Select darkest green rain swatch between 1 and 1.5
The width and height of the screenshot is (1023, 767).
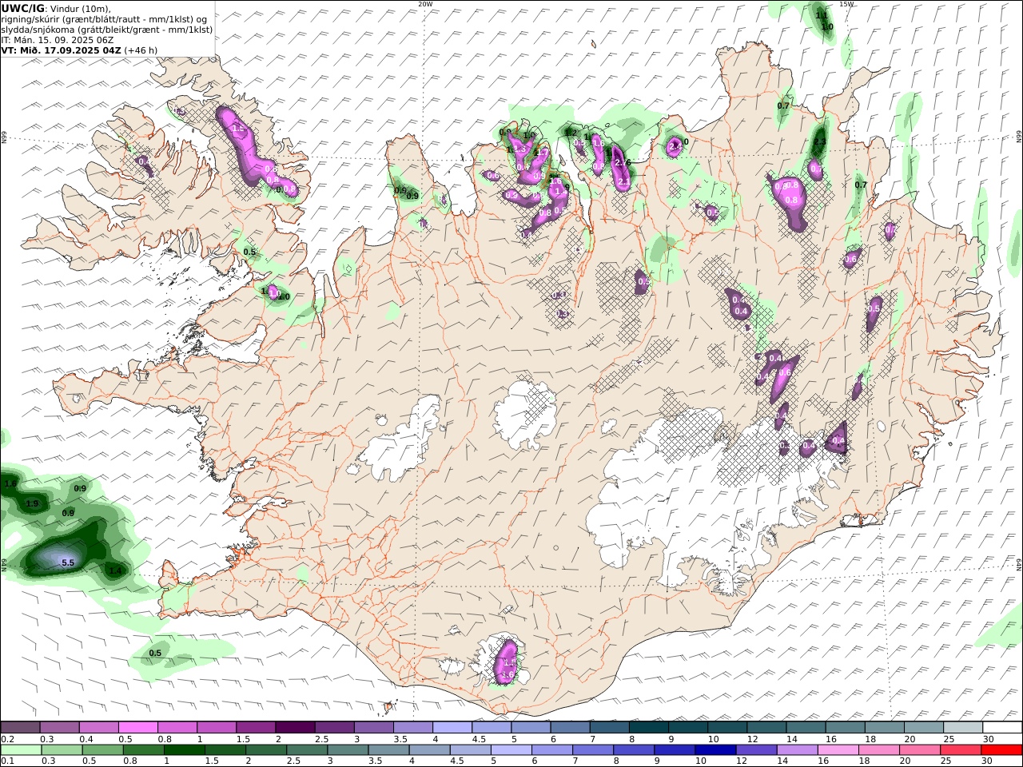tap(184, 749)
